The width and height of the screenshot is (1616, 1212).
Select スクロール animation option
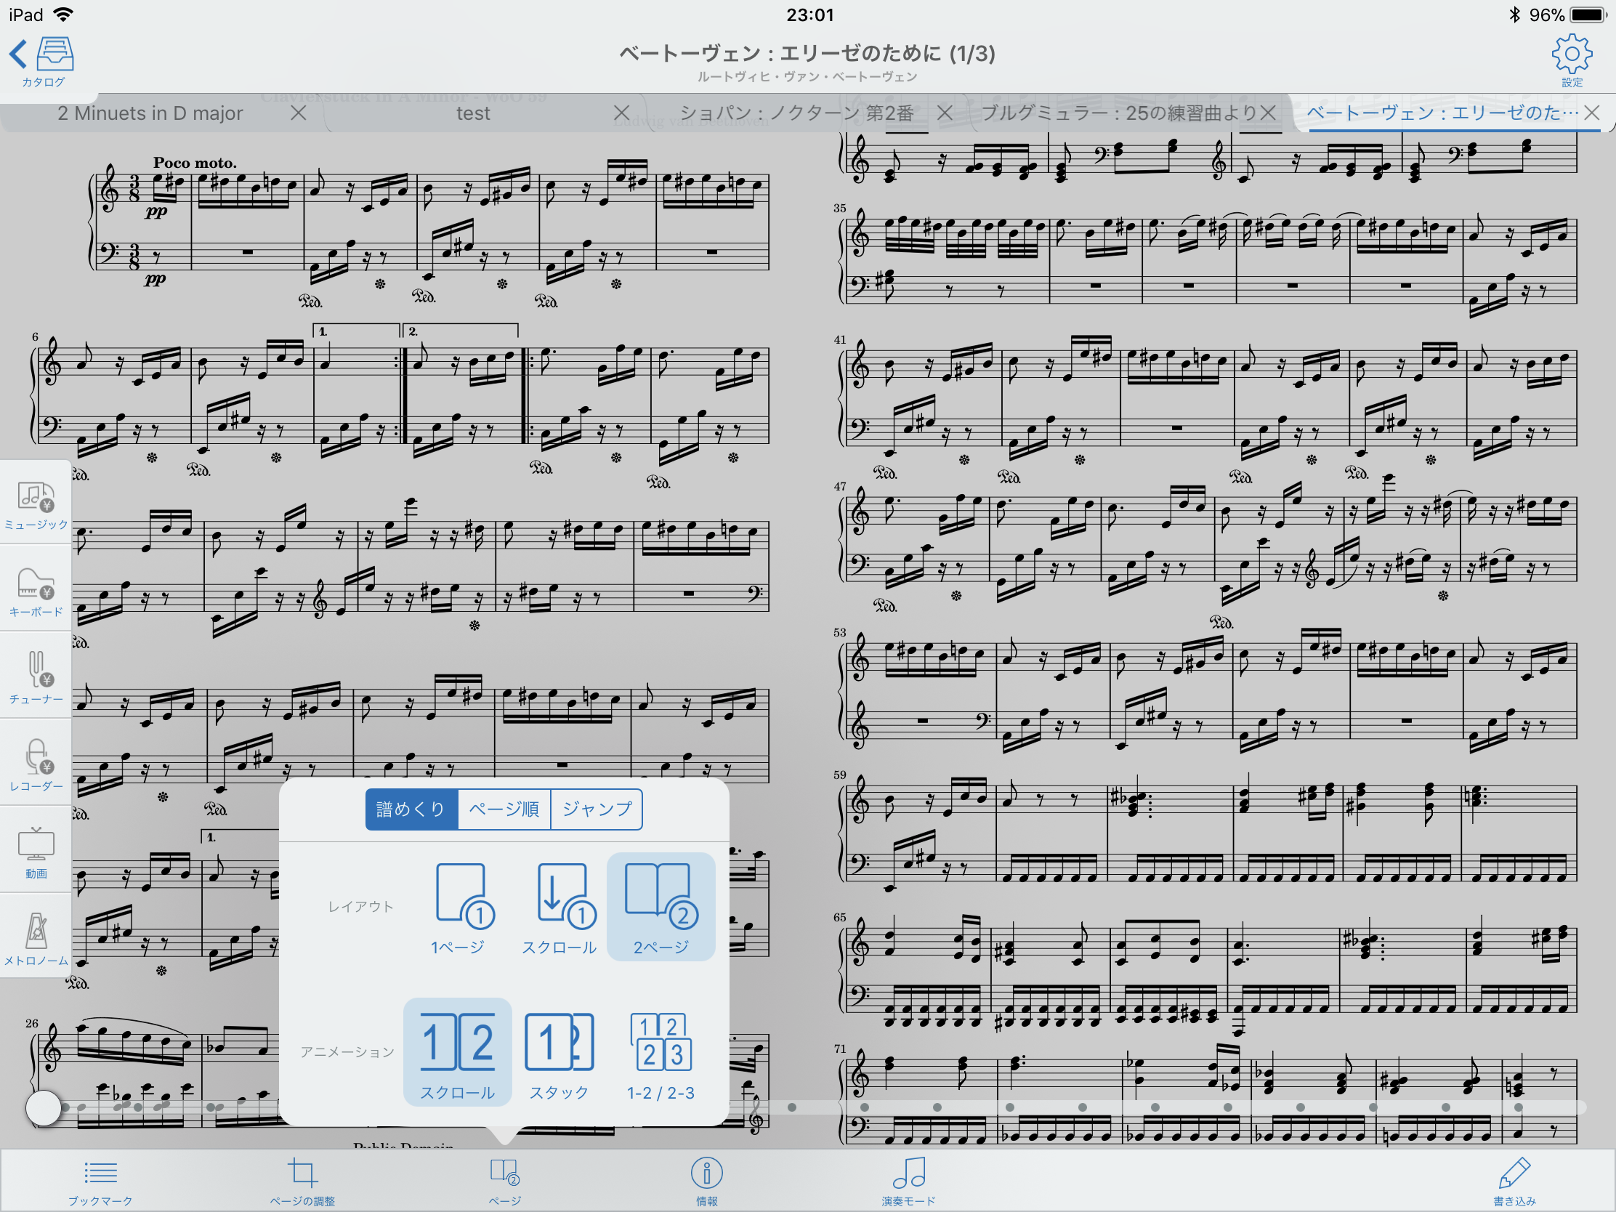click(457, 1052)
